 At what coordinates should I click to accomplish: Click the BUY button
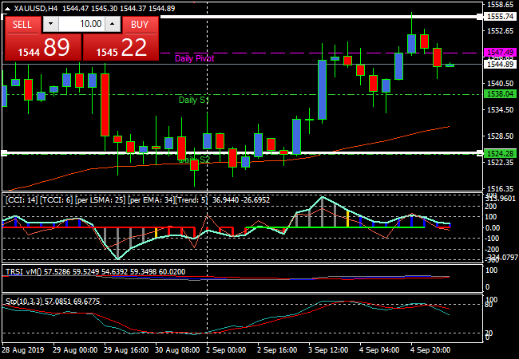pos(139,25)
